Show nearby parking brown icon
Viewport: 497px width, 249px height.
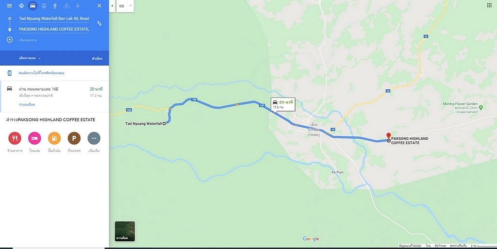coord(74,138)
